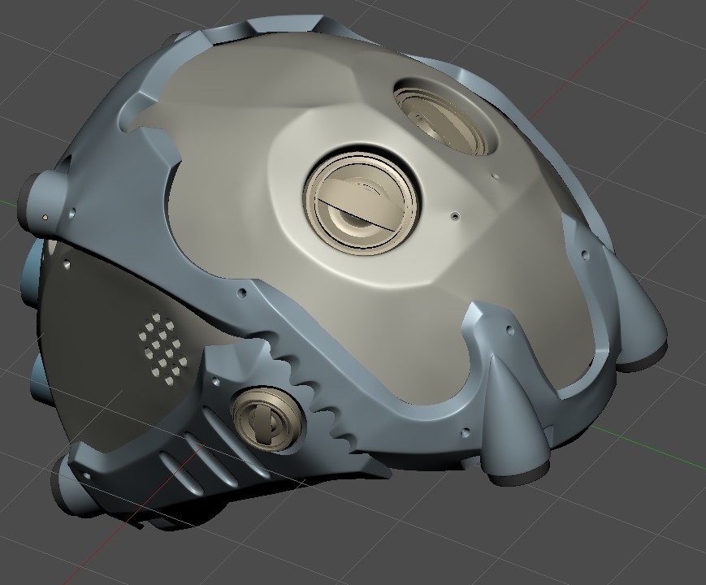706x585 pixels.
Task: Click the hexagonal vent hole cluster
Action: (162, 349)
